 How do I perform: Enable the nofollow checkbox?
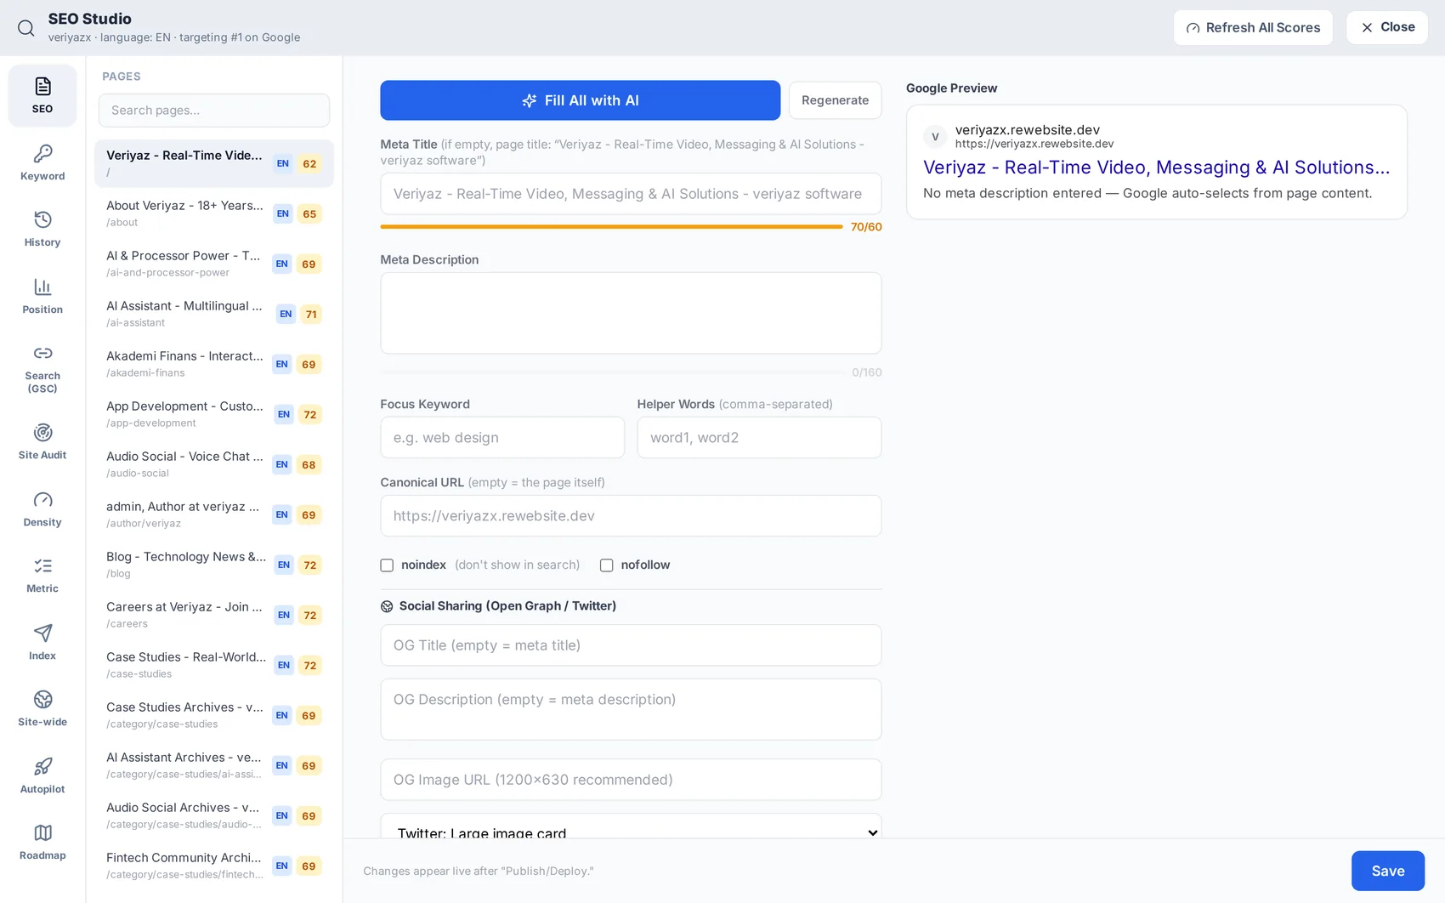coord(606,565)
